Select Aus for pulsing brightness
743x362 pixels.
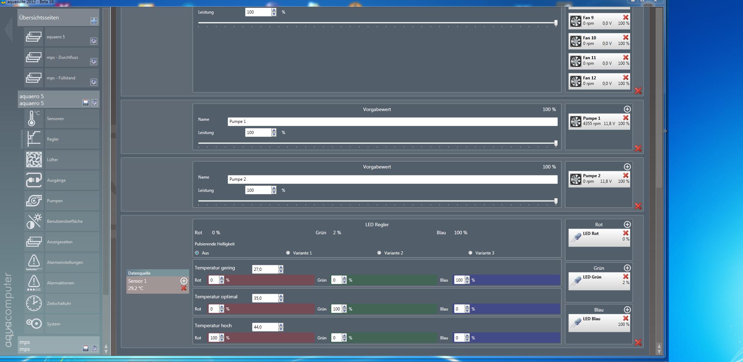[197, 253]
